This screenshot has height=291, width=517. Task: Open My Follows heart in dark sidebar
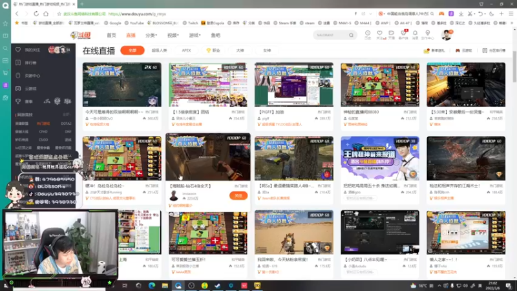pos(18,50)
